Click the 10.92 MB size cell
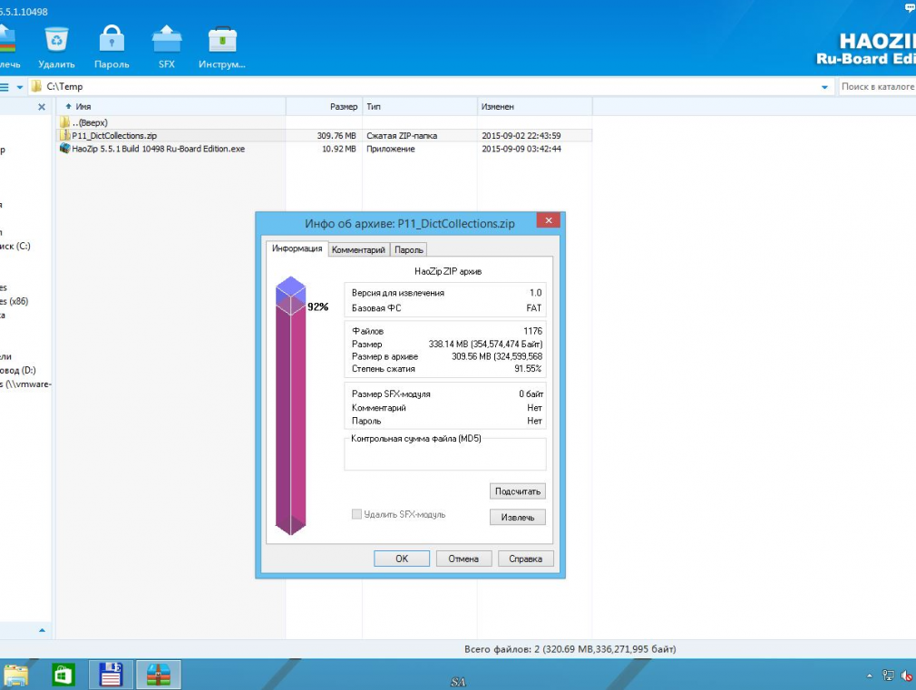Screen dimensions: 916x690 (339, 149)
